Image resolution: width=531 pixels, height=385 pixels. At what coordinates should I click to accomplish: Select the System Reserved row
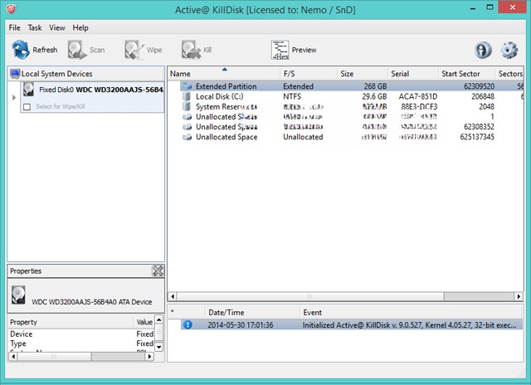coord(352,107)
